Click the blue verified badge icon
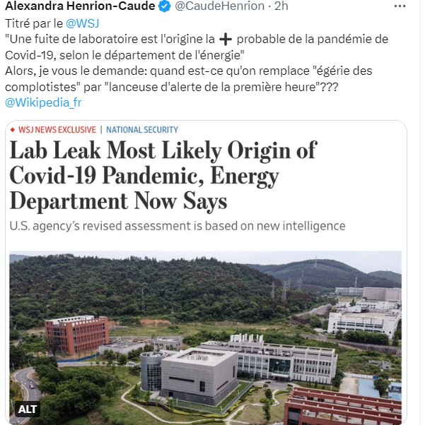Viewport: 430px width, 425px height. pos(163,6)
